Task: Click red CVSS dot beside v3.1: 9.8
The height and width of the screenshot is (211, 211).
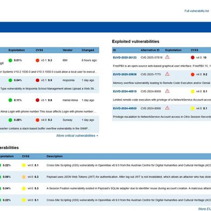Action: (38, 100)
